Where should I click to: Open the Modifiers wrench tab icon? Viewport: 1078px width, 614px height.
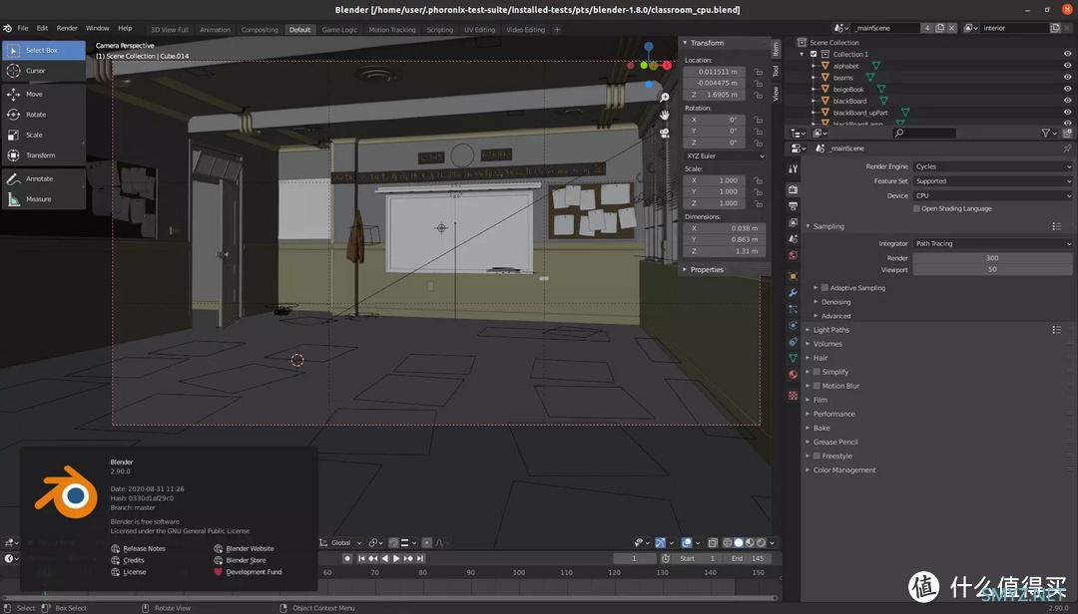click(793, 293)
